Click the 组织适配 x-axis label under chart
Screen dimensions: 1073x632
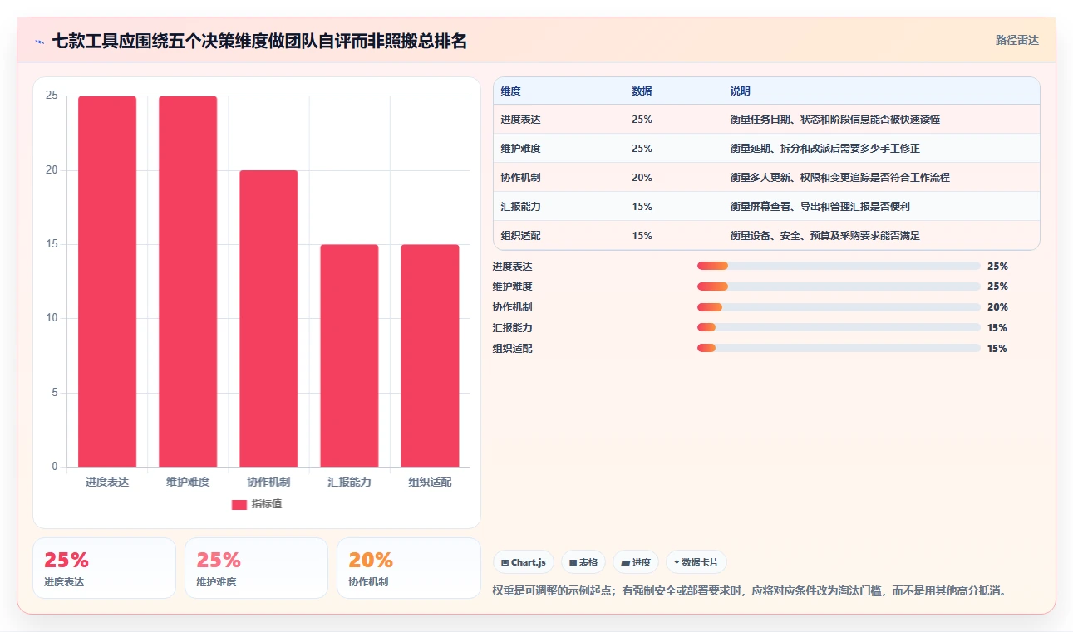click(x=430, y=482)
